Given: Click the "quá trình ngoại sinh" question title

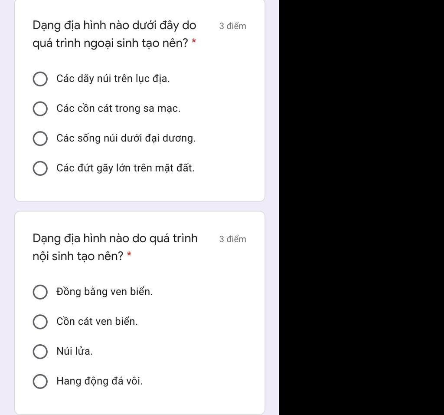Looking at the screenshot, I should pos(114,34).
